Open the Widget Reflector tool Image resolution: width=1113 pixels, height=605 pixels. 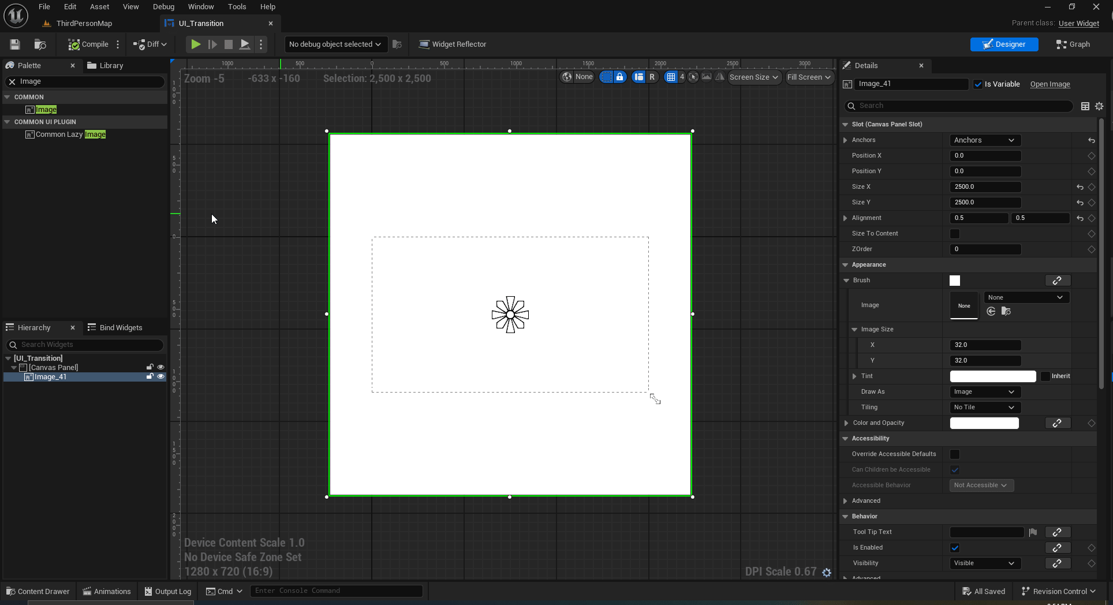[453, 44]
